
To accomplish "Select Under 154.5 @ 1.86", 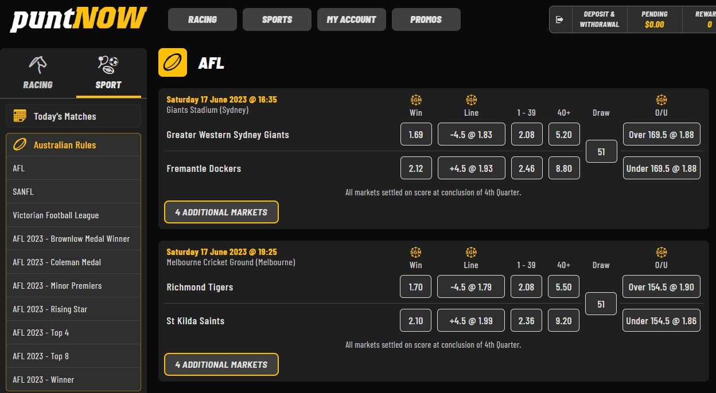I will tap(661, 321).
